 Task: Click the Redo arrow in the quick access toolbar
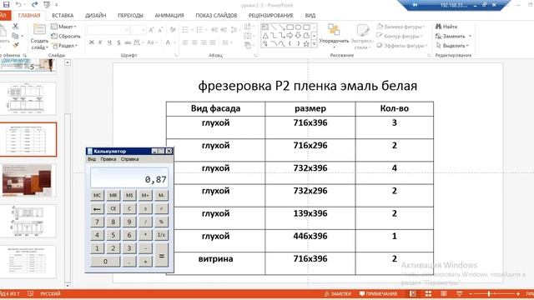click(34, 4)
